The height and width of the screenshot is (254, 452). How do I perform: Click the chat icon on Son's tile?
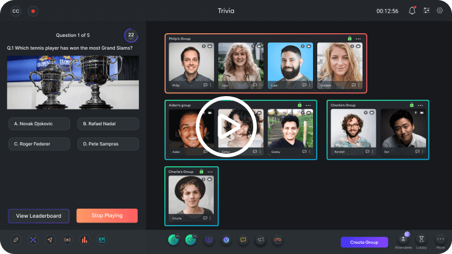[x=417, y=152]
